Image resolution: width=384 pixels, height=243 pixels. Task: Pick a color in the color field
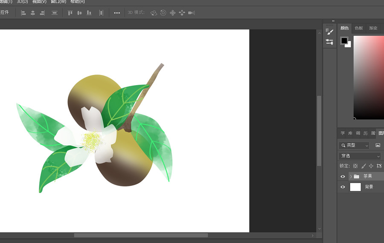point(369,77)
